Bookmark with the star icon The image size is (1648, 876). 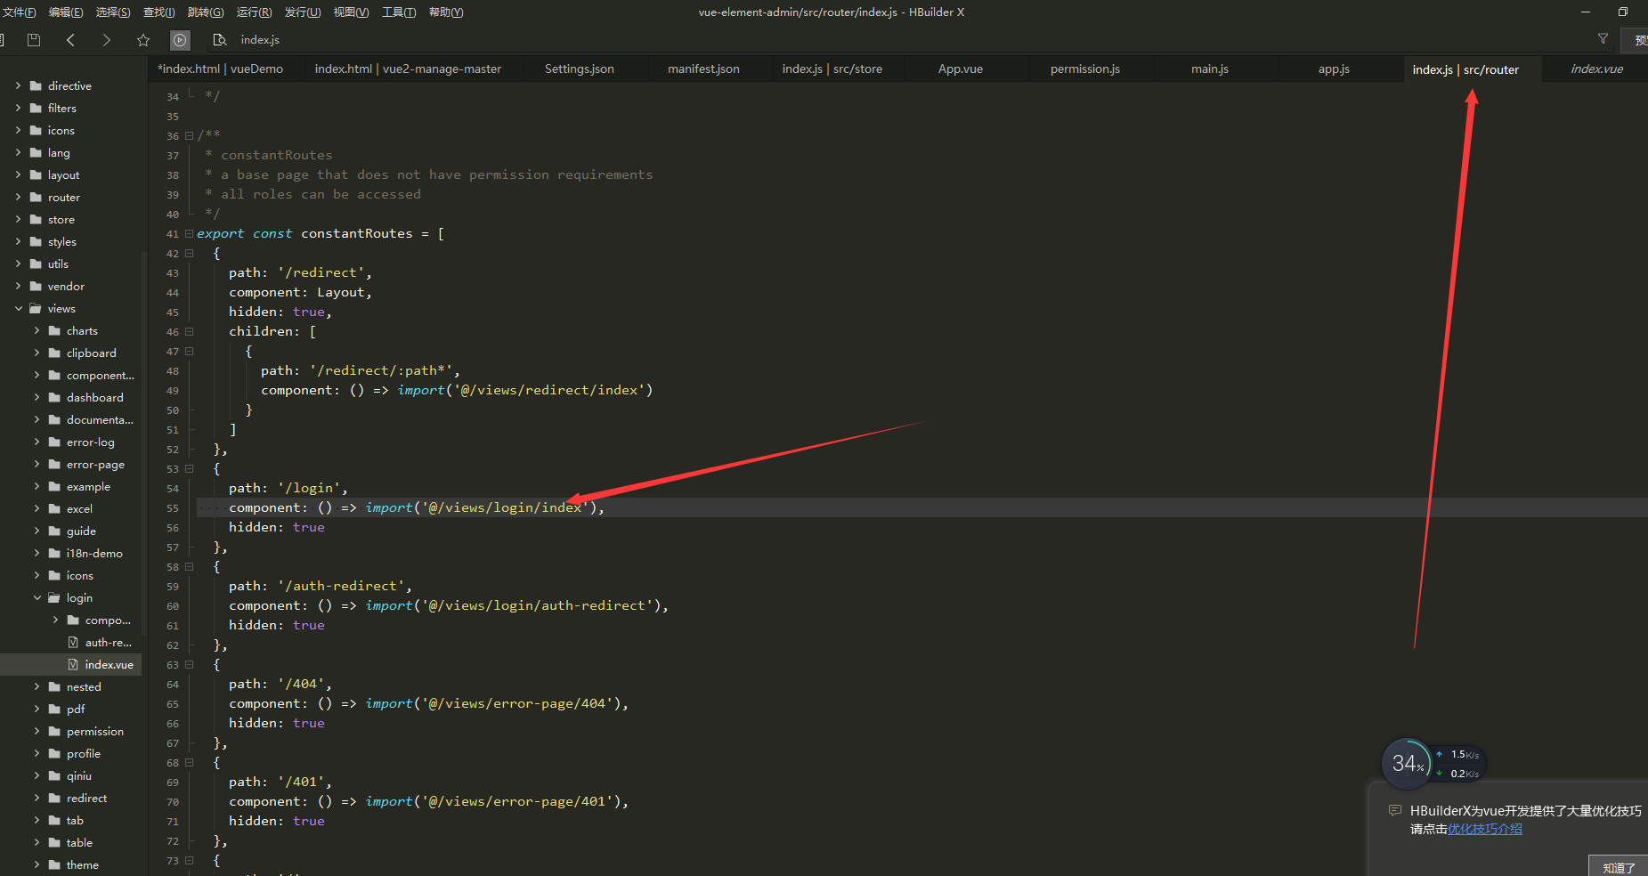coord(143,39)
